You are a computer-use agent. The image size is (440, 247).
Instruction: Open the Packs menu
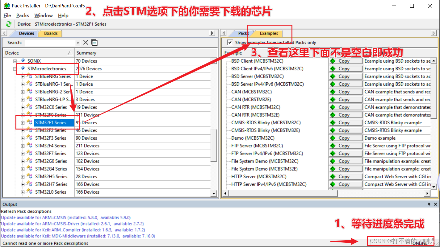click(x=23, y=15)
